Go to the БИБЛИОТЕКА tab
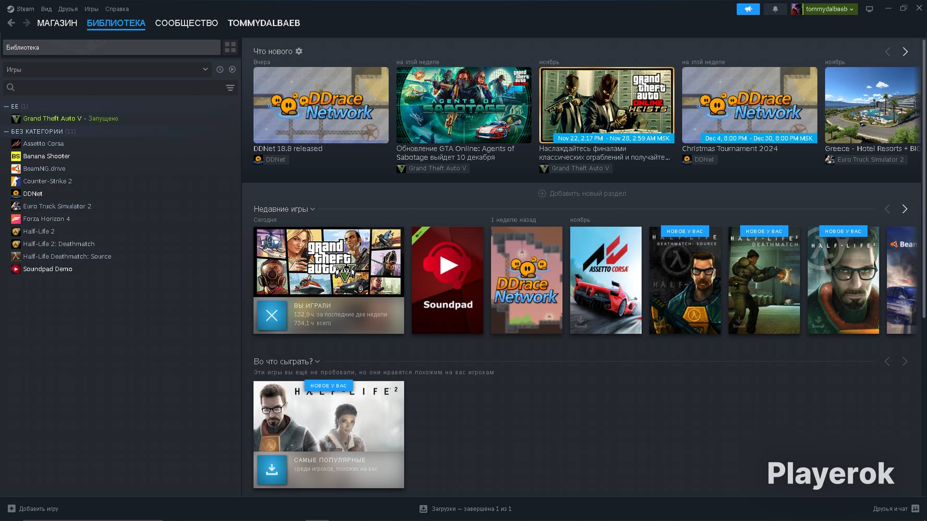The height and width of the screenshot is (521, 927). point(116,23)
